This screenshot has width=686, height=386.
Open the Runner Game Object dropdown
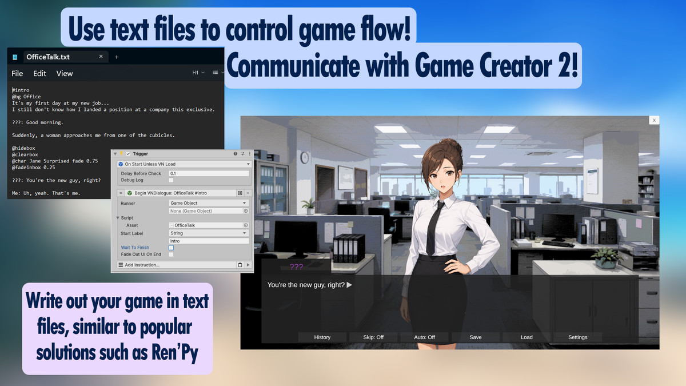pyautogui.click(x=209, y=203)
